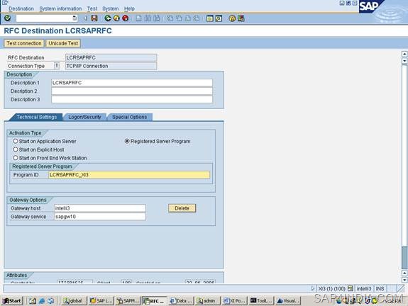Open the Connection Type value selector
The image size is (408, 306).
click(x=57, y=66)
